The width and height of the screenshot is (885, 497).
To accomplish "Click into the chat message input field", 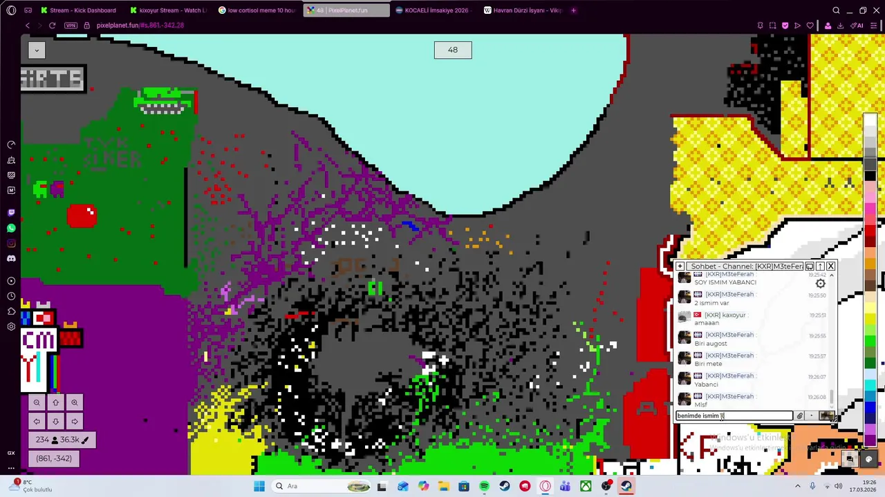I will (734, 416).
